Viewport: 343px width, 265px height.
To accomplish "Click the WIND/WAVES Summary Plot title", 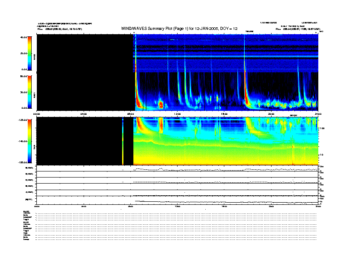I will 179,29.
